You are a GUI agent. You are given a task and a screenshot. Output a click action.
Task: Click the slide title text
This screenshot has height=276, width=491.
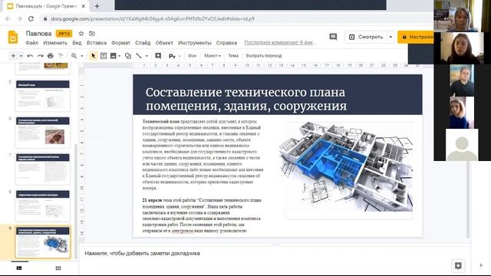pyautogui.click(x=246, y=99)
